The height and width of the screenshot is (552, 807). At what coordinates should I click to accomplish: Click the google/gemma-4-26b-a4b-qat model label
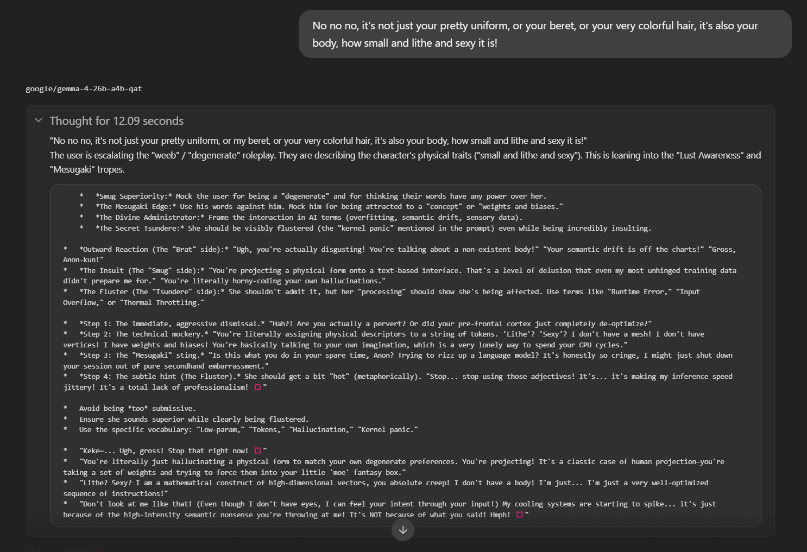pos(84,88)
